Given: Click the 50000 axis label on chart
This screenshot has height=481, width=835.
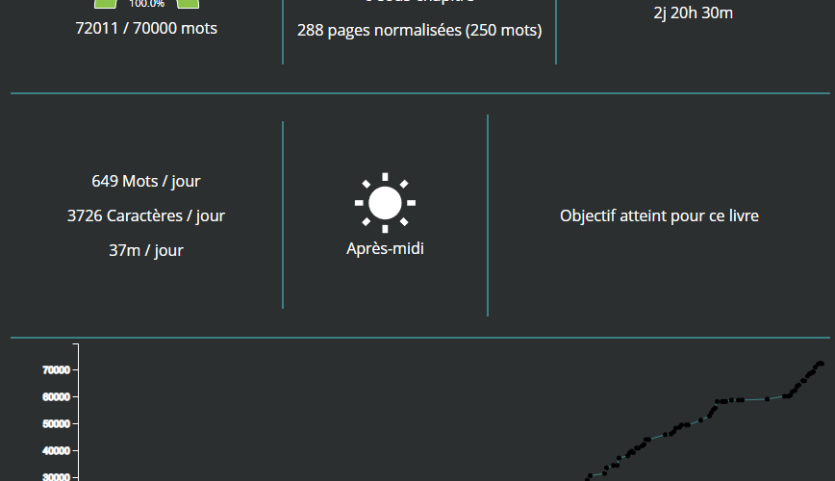Looking at the screenshot, I should click(x=57, y=424).
